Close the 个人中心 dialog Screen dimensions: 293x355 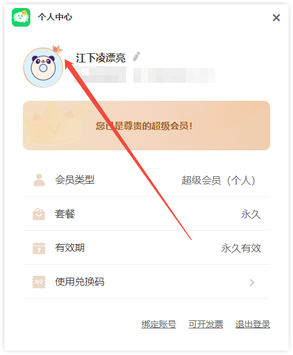point(276,18)
